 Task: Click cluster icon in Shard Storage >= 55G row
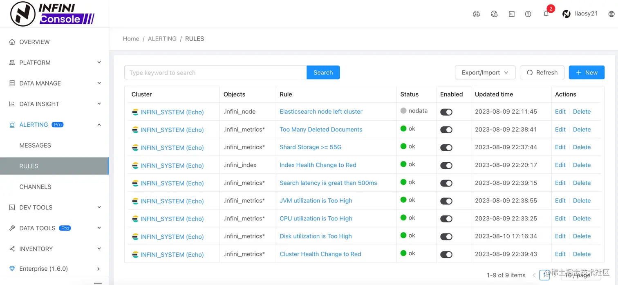[135, 148]
